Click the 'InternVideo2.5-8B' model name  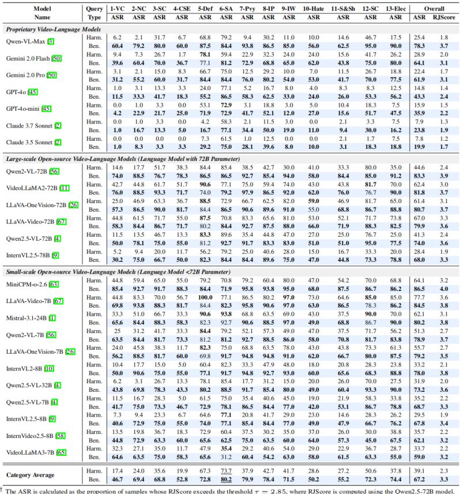[x=30, y=436]
